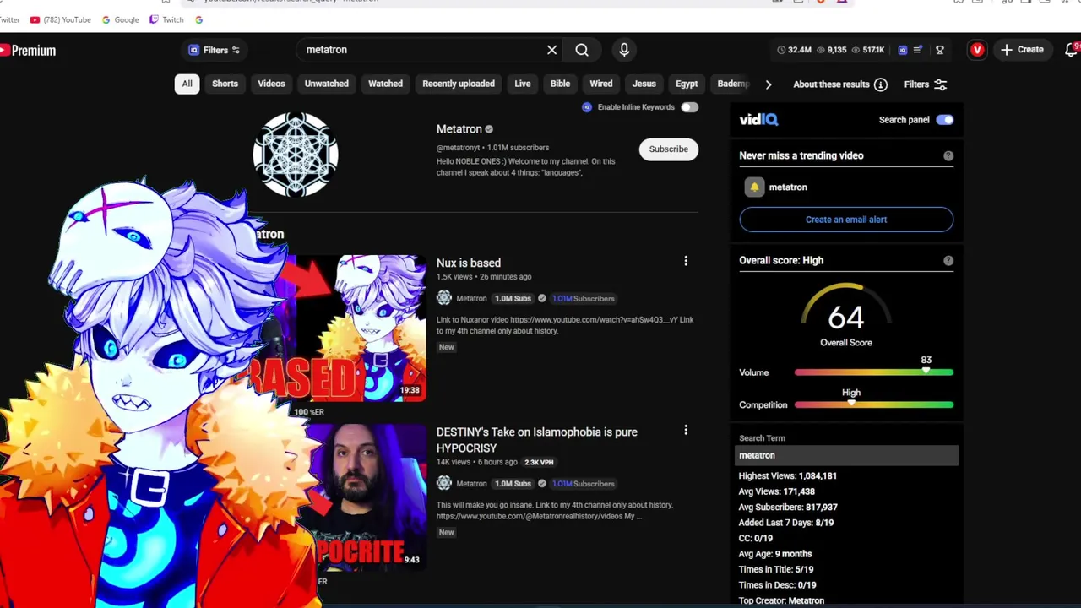Click 1.0M Subs badge under 'Nux is based'
Image resolution: width=1081 pixels, height=608 pixels.
[513, 298]
